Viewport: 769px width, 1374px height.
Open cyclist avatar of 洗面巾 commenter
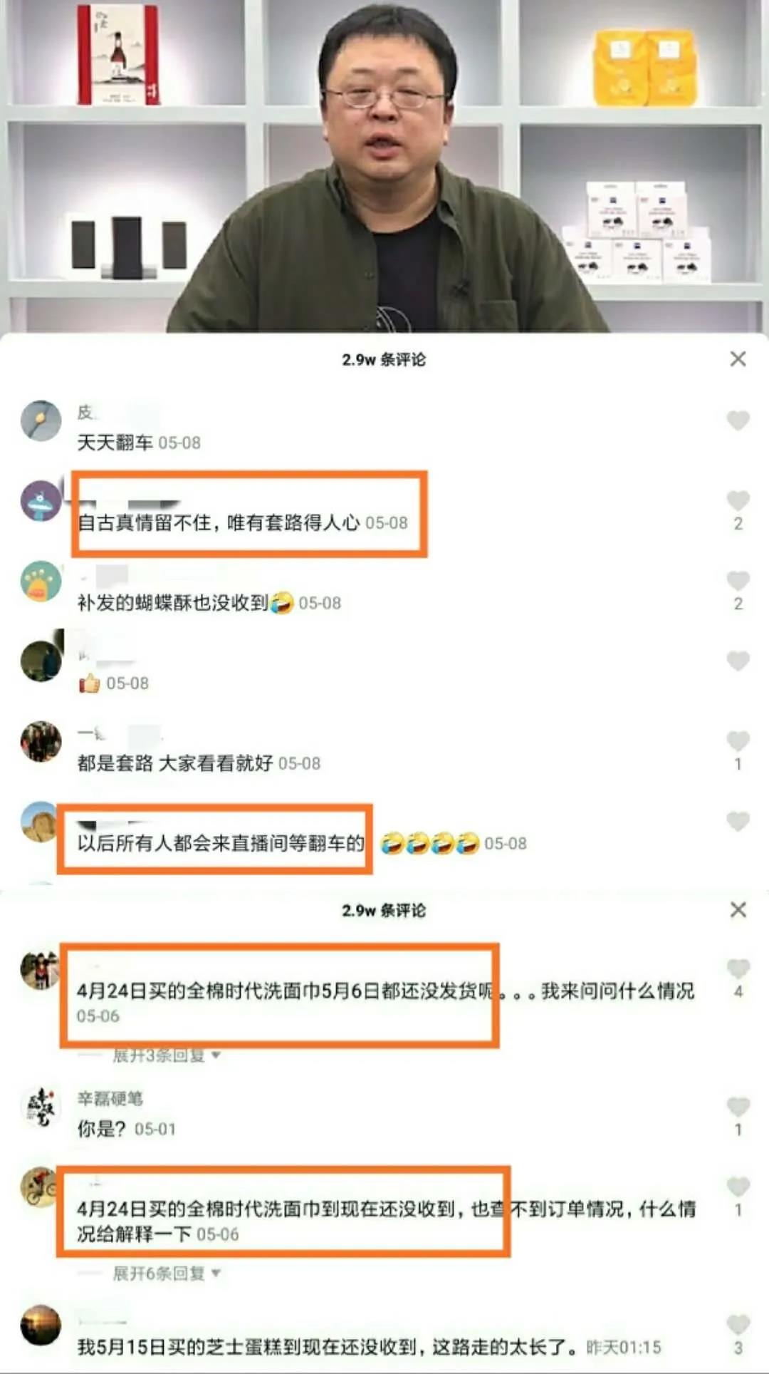tap(41, 1187)
